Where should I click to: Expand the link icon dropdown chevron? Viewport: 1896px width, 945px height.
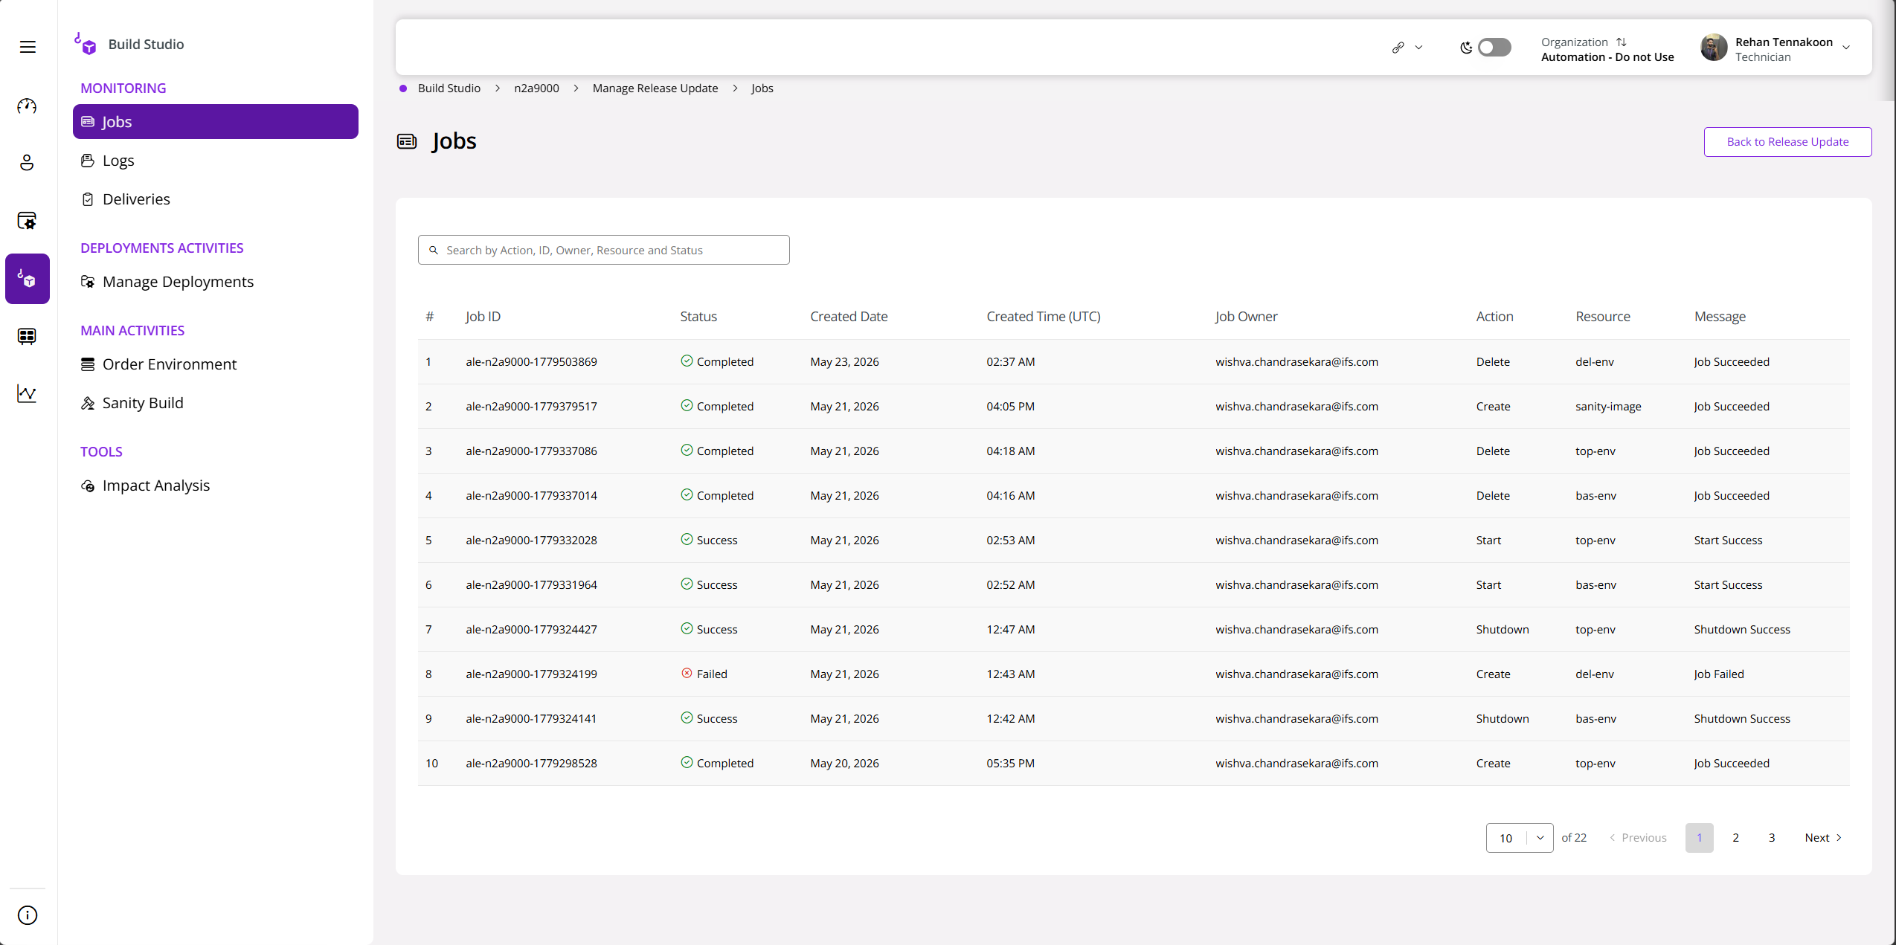pos(1418,48)
